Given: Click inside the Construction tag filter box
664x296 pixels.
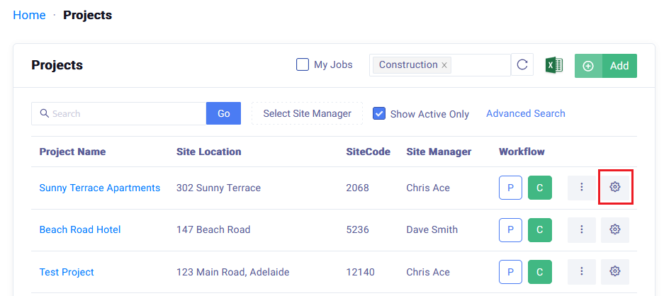Looking at the screenshot, I should point(480,65).
